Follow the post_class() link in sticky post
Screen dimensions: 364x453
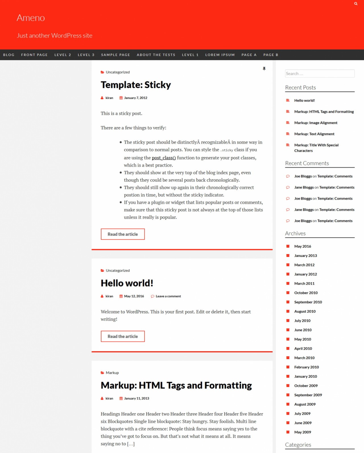click(164, 158)
